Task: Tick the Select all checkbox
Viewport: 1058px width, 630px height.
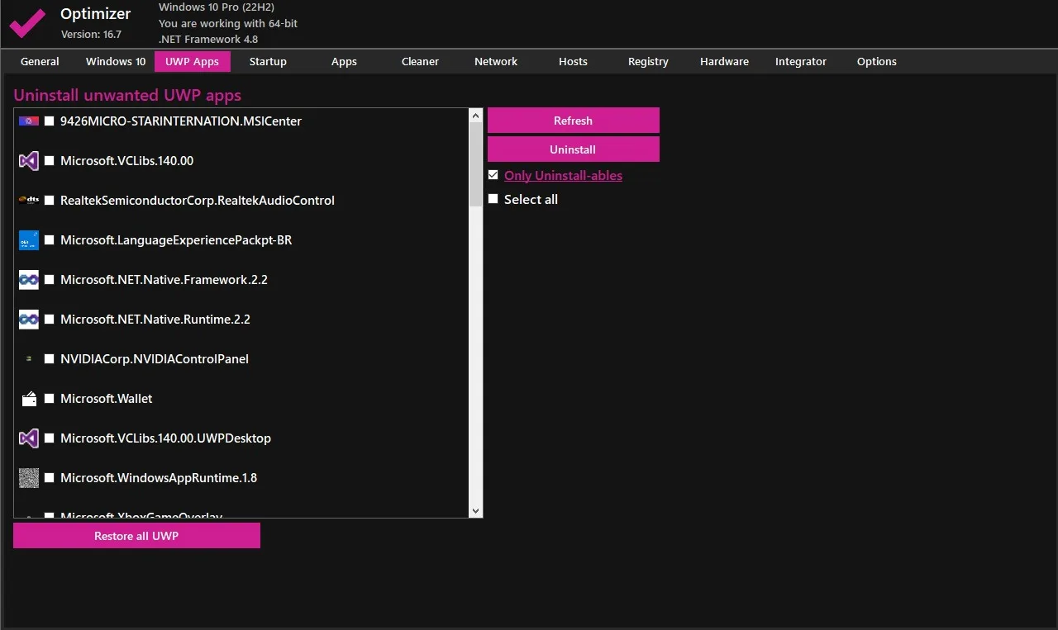Action: pyautogui.click(x=493, y=199)
